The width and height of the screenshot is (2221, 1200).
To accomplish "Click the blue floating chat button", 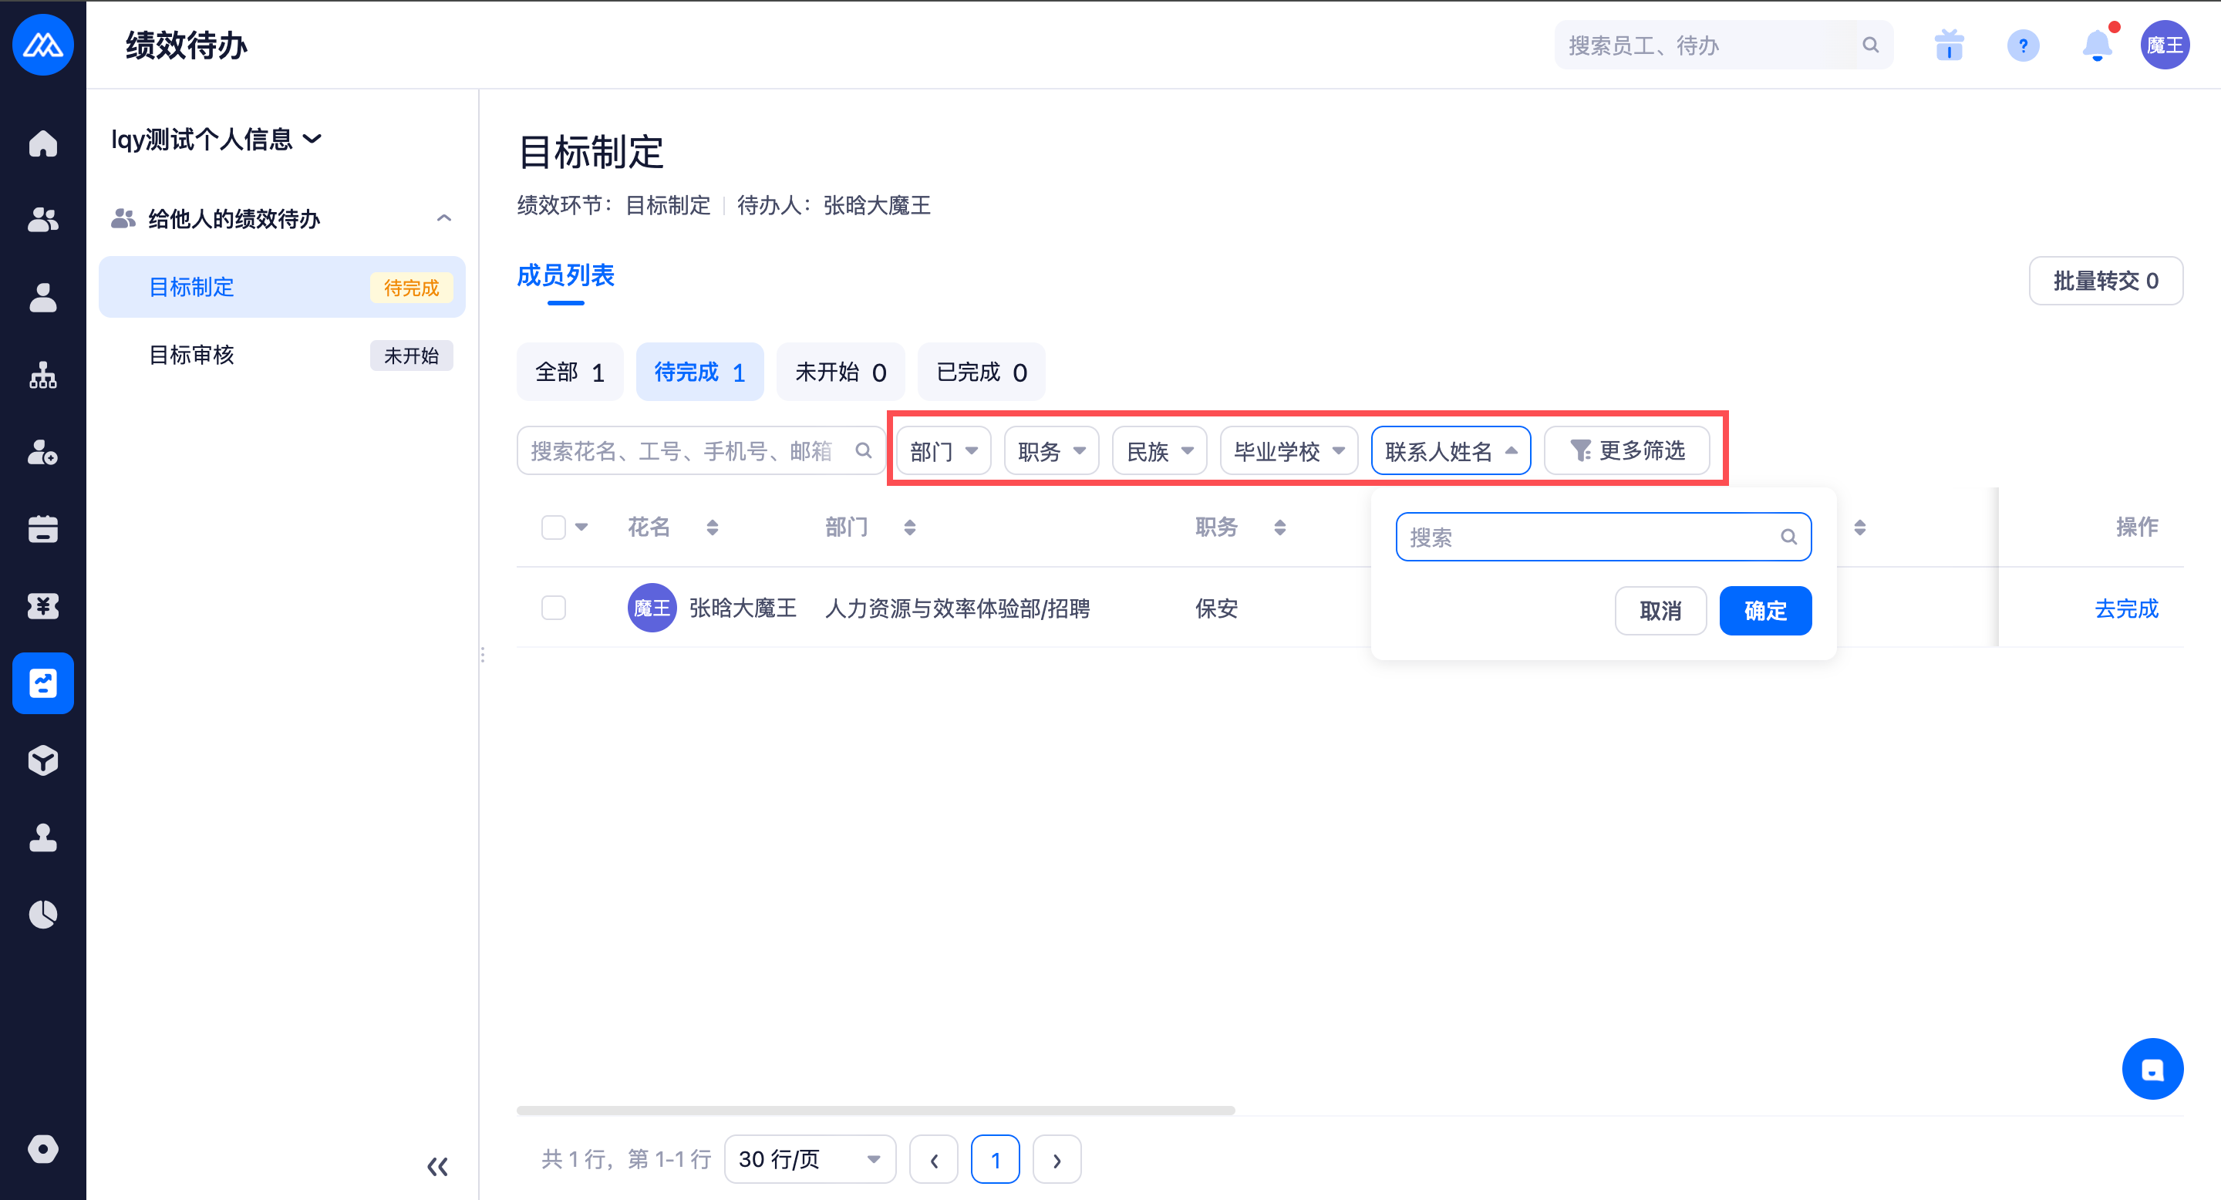I will pyautogui.click(x=2152, y=1068).
